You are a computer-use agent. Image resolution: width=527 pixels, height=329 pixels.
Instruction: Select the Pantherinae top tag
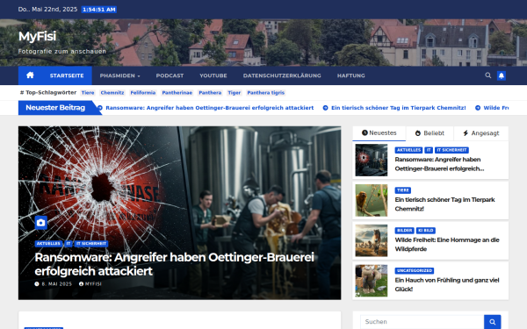177,93
